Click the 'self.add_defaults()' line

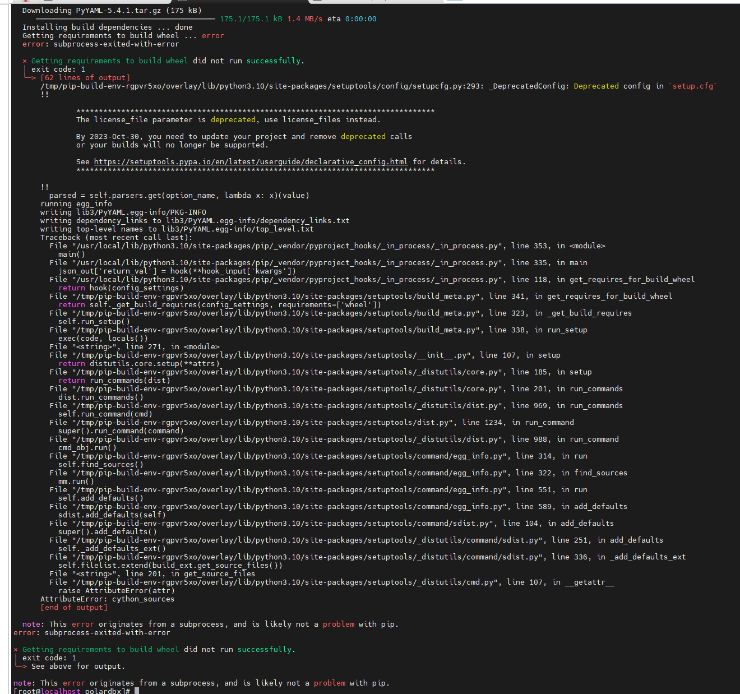click(100, 498)
